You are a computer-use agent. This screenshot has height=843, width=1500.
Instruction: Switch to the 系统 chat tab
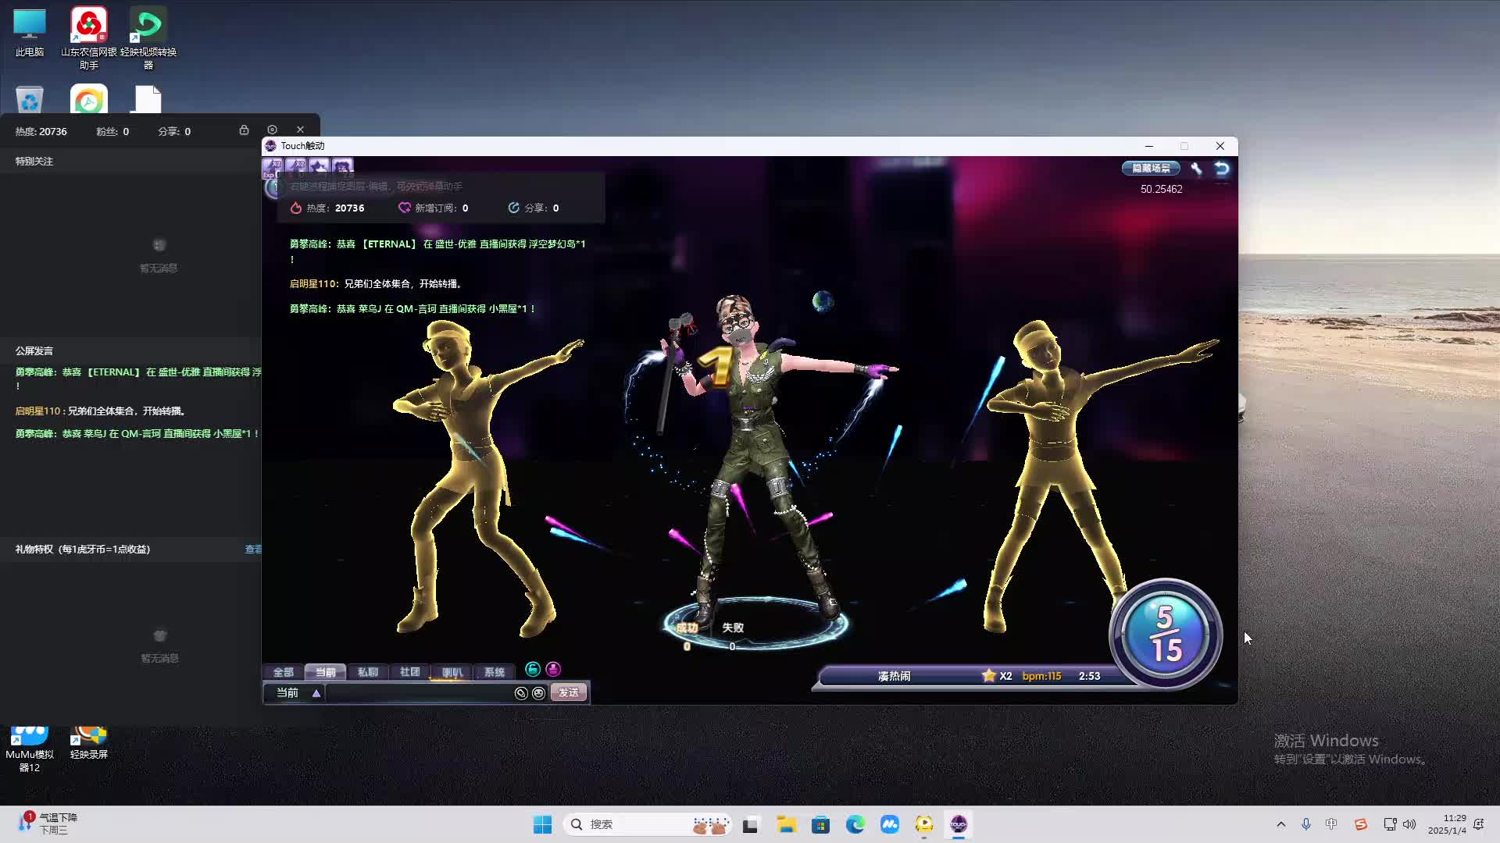[x=494, y=672]
